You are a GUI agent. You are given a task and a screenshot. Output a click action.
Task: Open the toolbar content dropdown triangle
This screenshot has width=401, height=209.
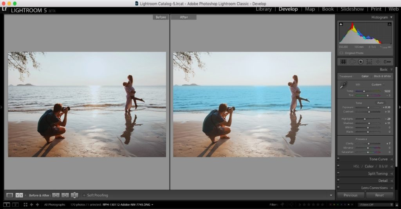click(x=331, y=195)
